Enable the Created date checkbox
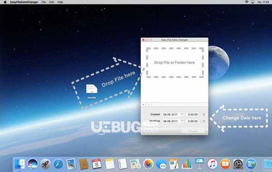Viewport: 272px width, 172px height. (x=146, y=115)
